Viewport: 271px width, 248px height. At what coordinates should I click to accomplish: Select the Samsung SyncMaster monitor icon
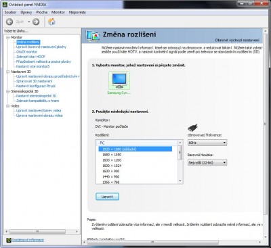(119, 80)
